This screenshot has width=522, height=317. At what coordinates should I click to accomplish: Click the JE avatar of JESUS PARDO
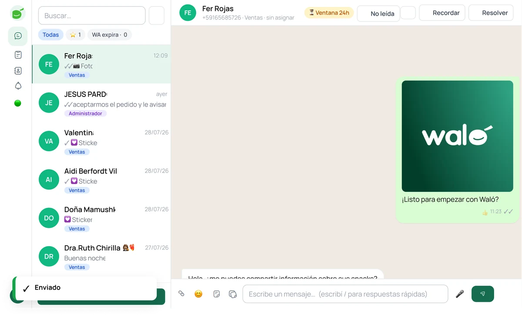(x=49, y=103)
